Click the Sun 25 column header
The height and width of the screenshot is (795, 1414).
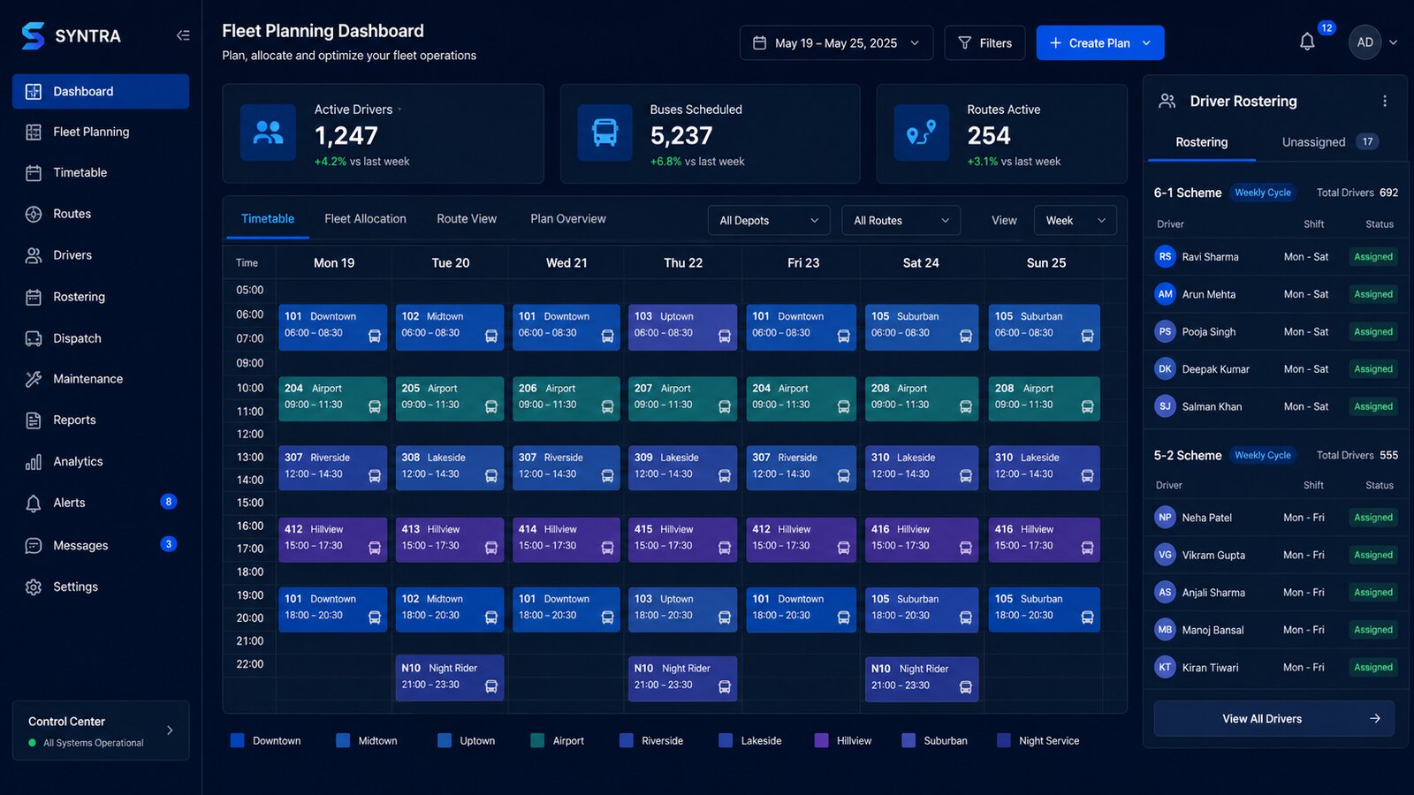pos(1046,262)
